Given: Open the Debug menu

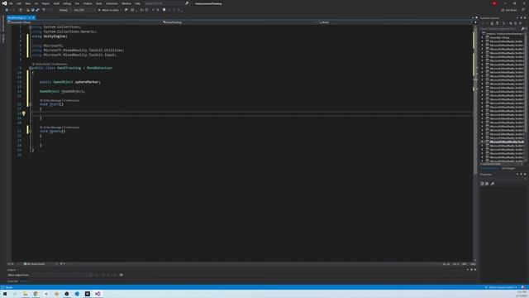Looking at the screenshot, I should tap(67, 3).
